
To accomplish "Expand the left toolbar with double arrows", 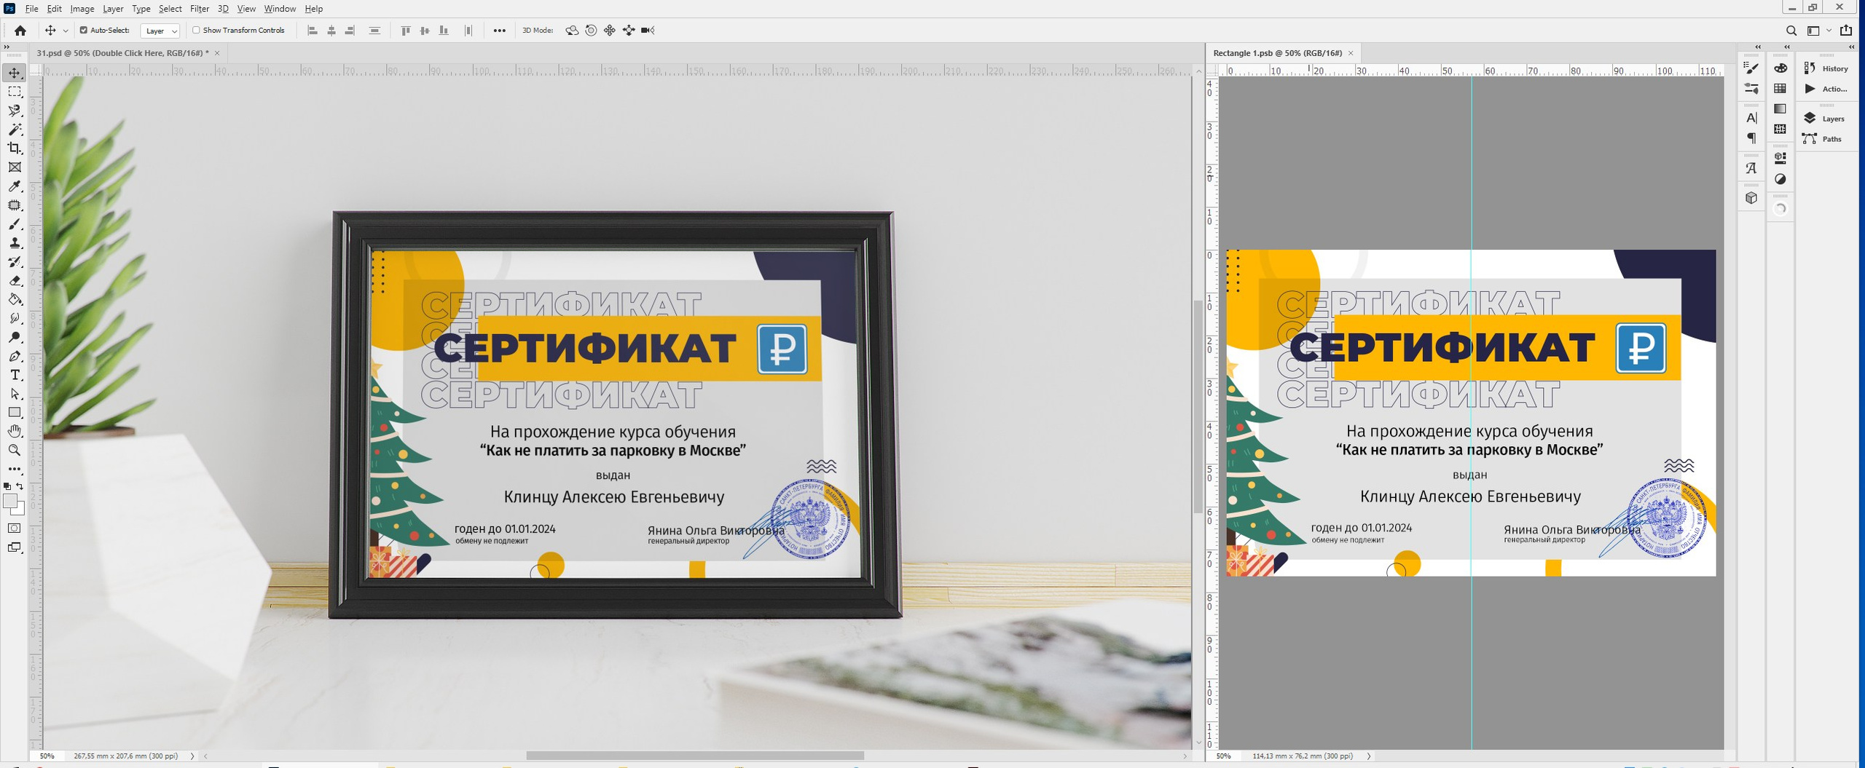I will (x=7, y=47).
